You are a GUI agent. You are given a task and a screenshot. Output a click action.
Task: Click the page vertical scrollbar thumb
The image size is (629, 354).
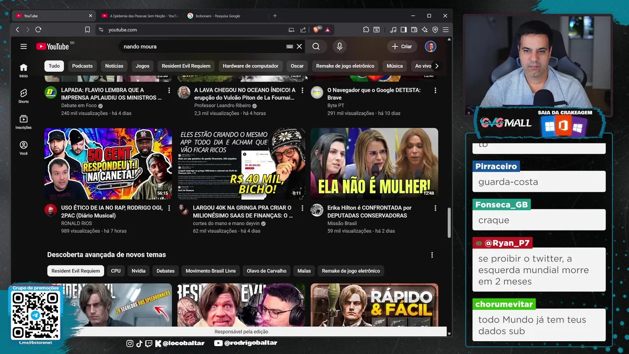448,222
